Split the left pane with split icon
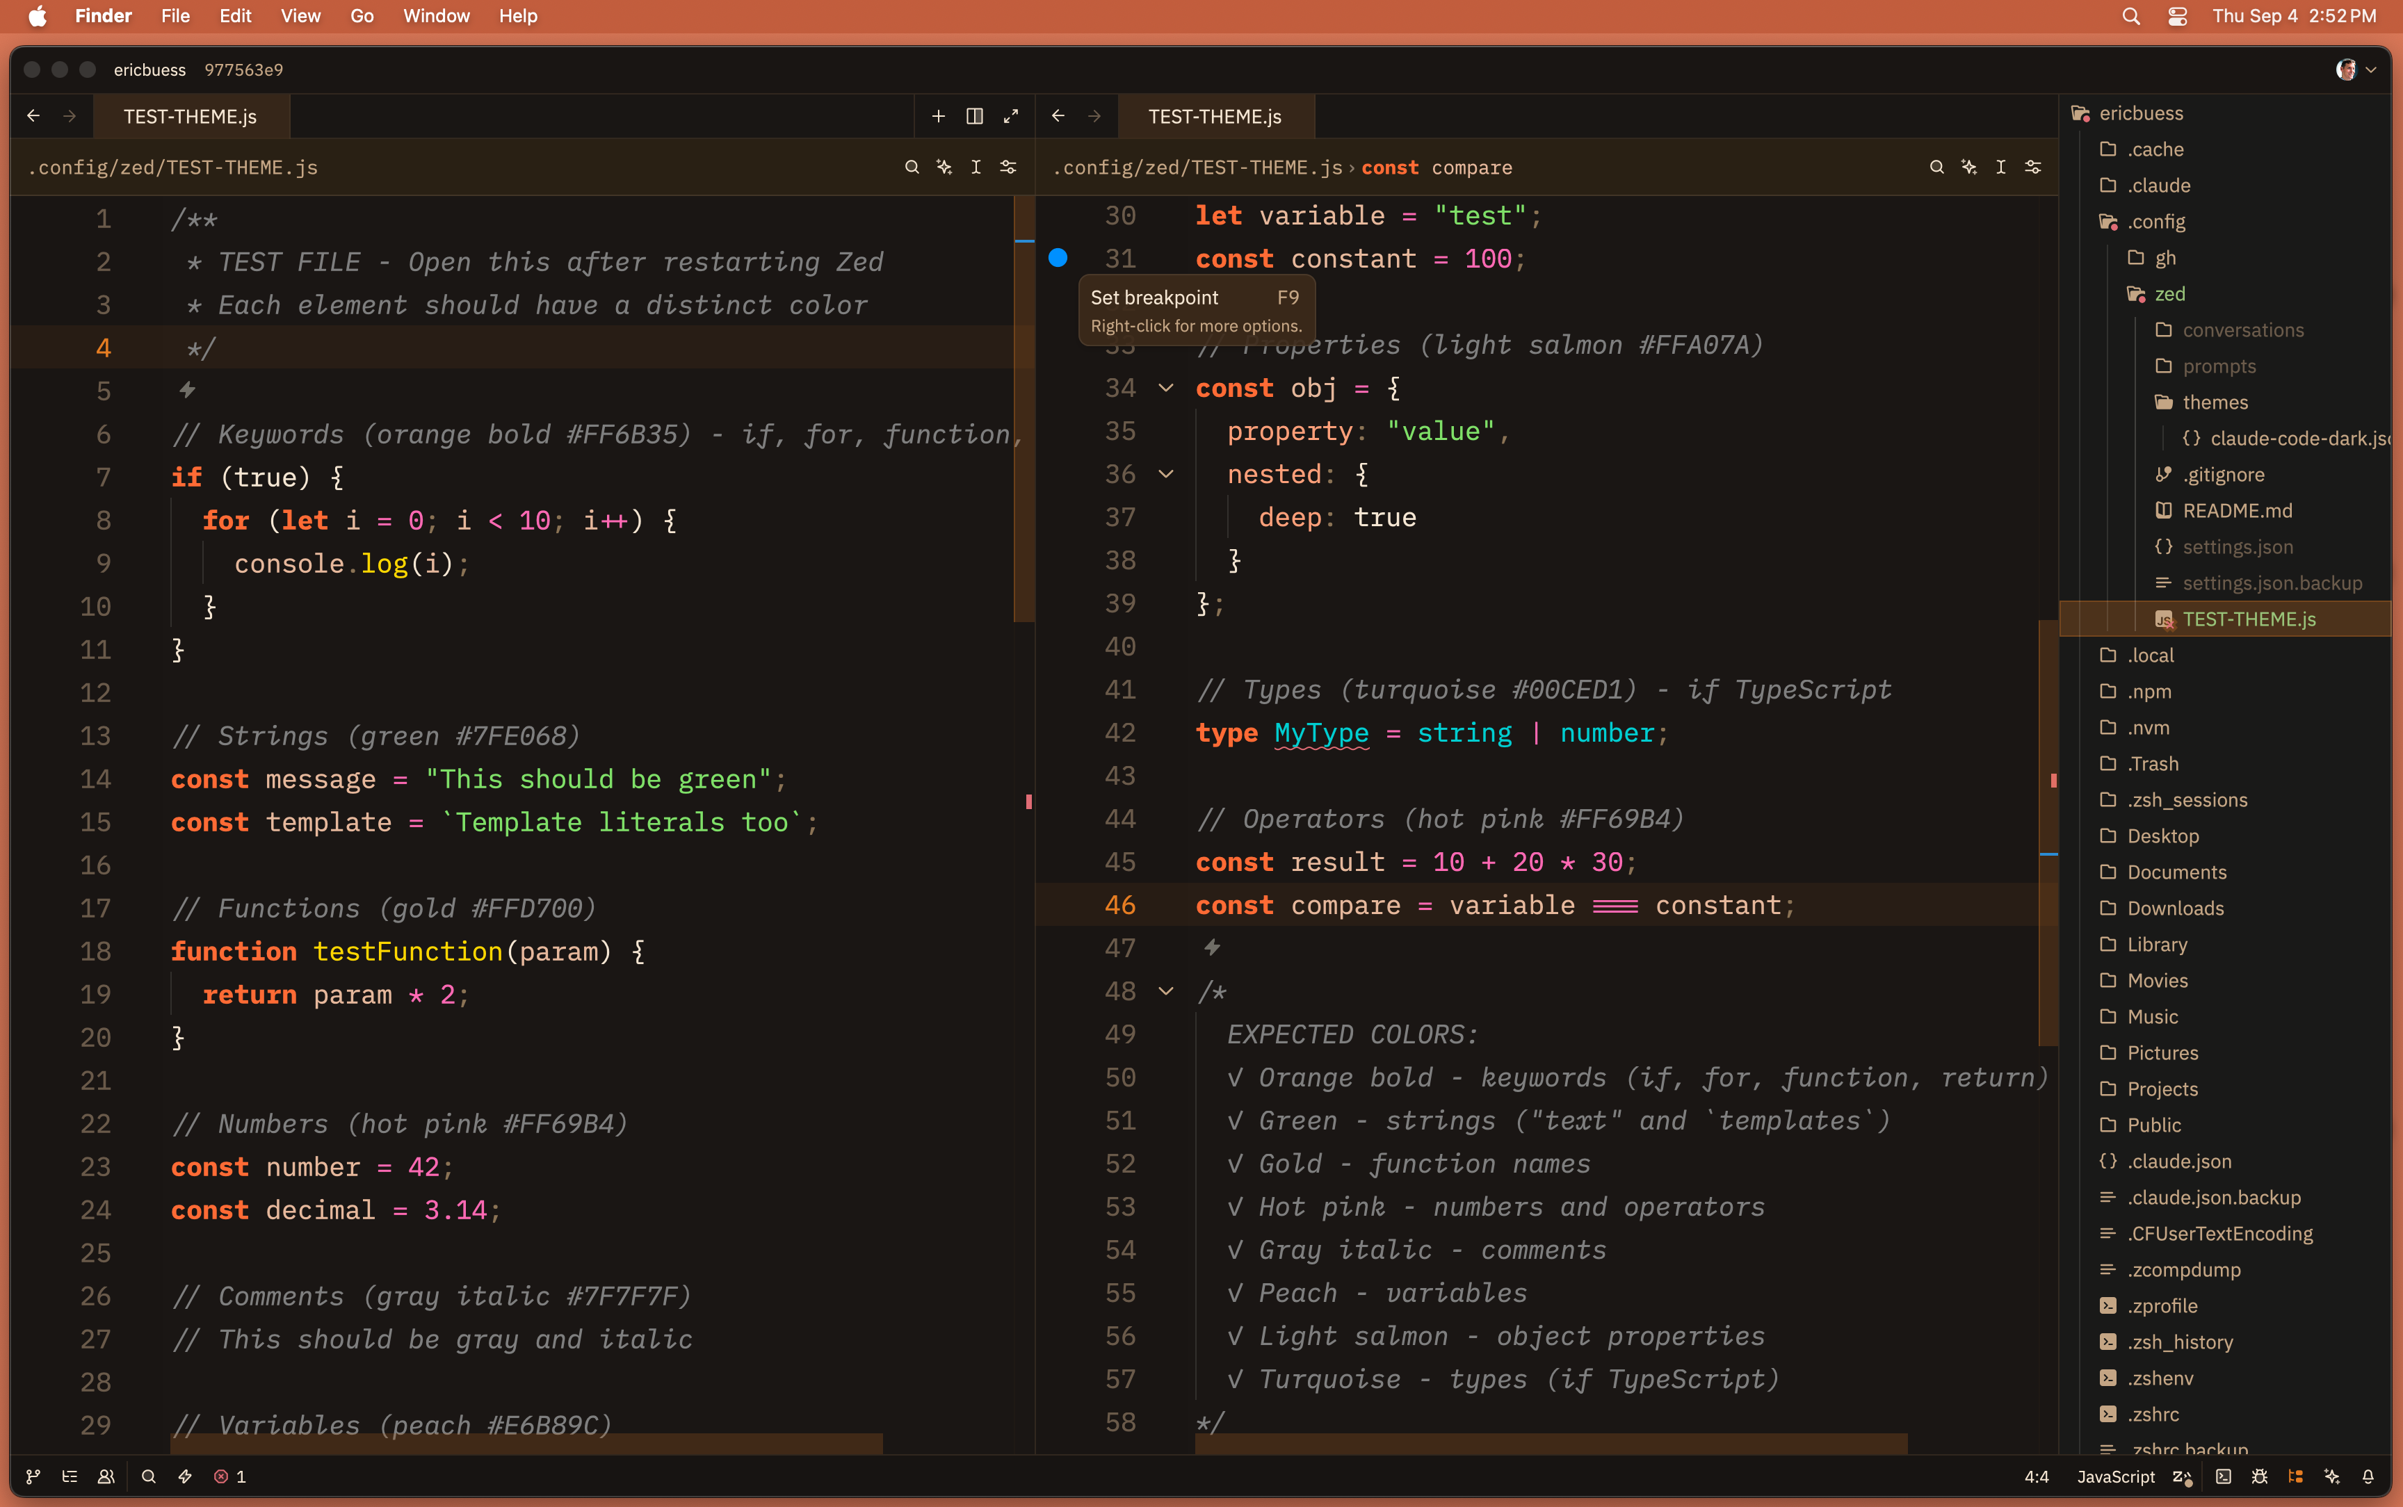 tap(973, 115)
